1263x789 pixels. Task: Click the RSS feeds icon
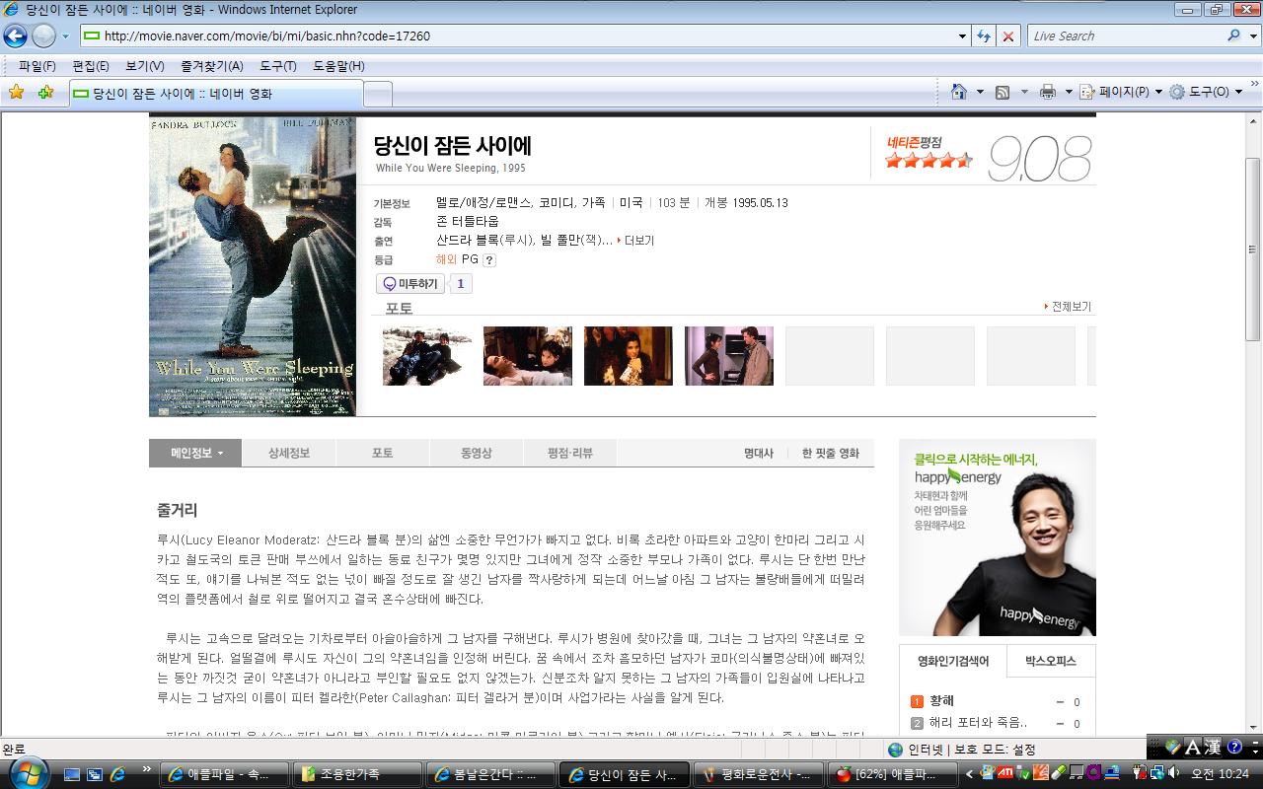tap(1003, 92)
